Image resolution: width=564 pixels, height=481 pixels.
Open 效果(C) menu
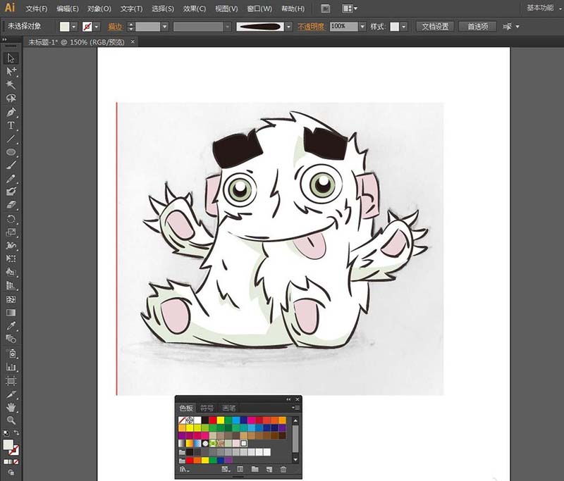(195, 8)
